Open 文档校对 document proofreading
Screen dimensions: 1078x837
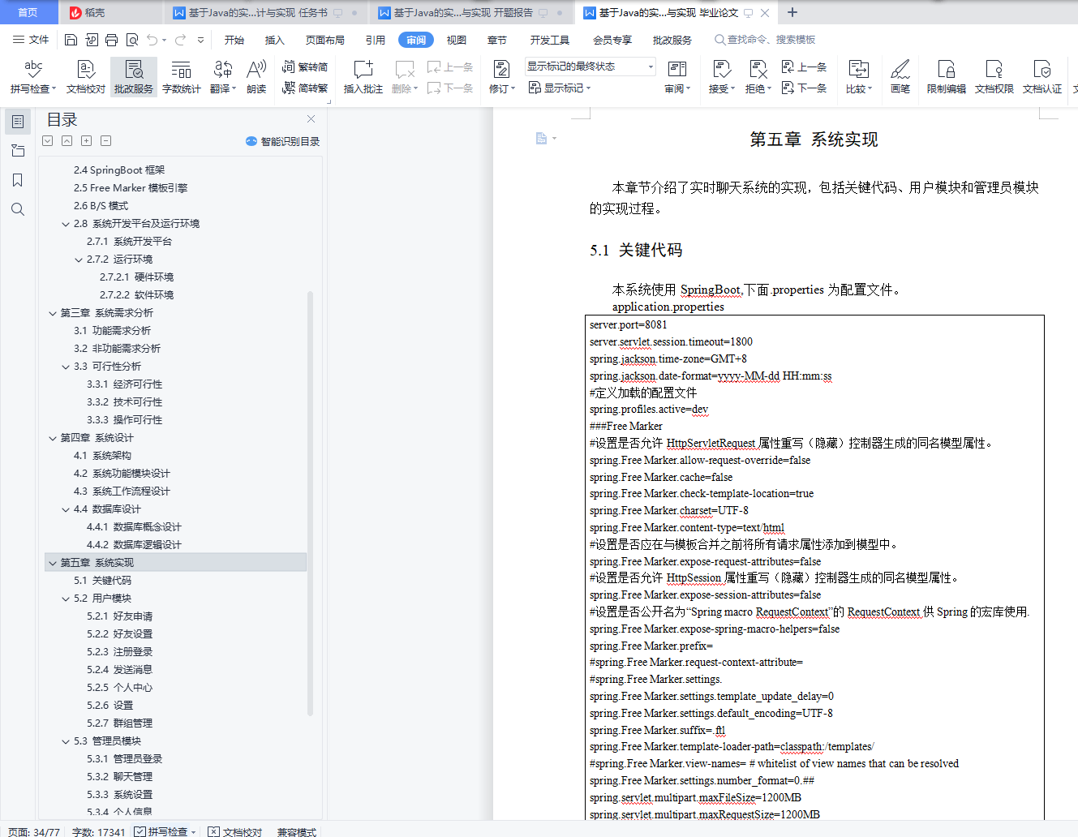(85, 77)
